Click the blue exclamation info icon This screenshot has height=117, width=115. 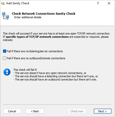(x=7, y=72)
